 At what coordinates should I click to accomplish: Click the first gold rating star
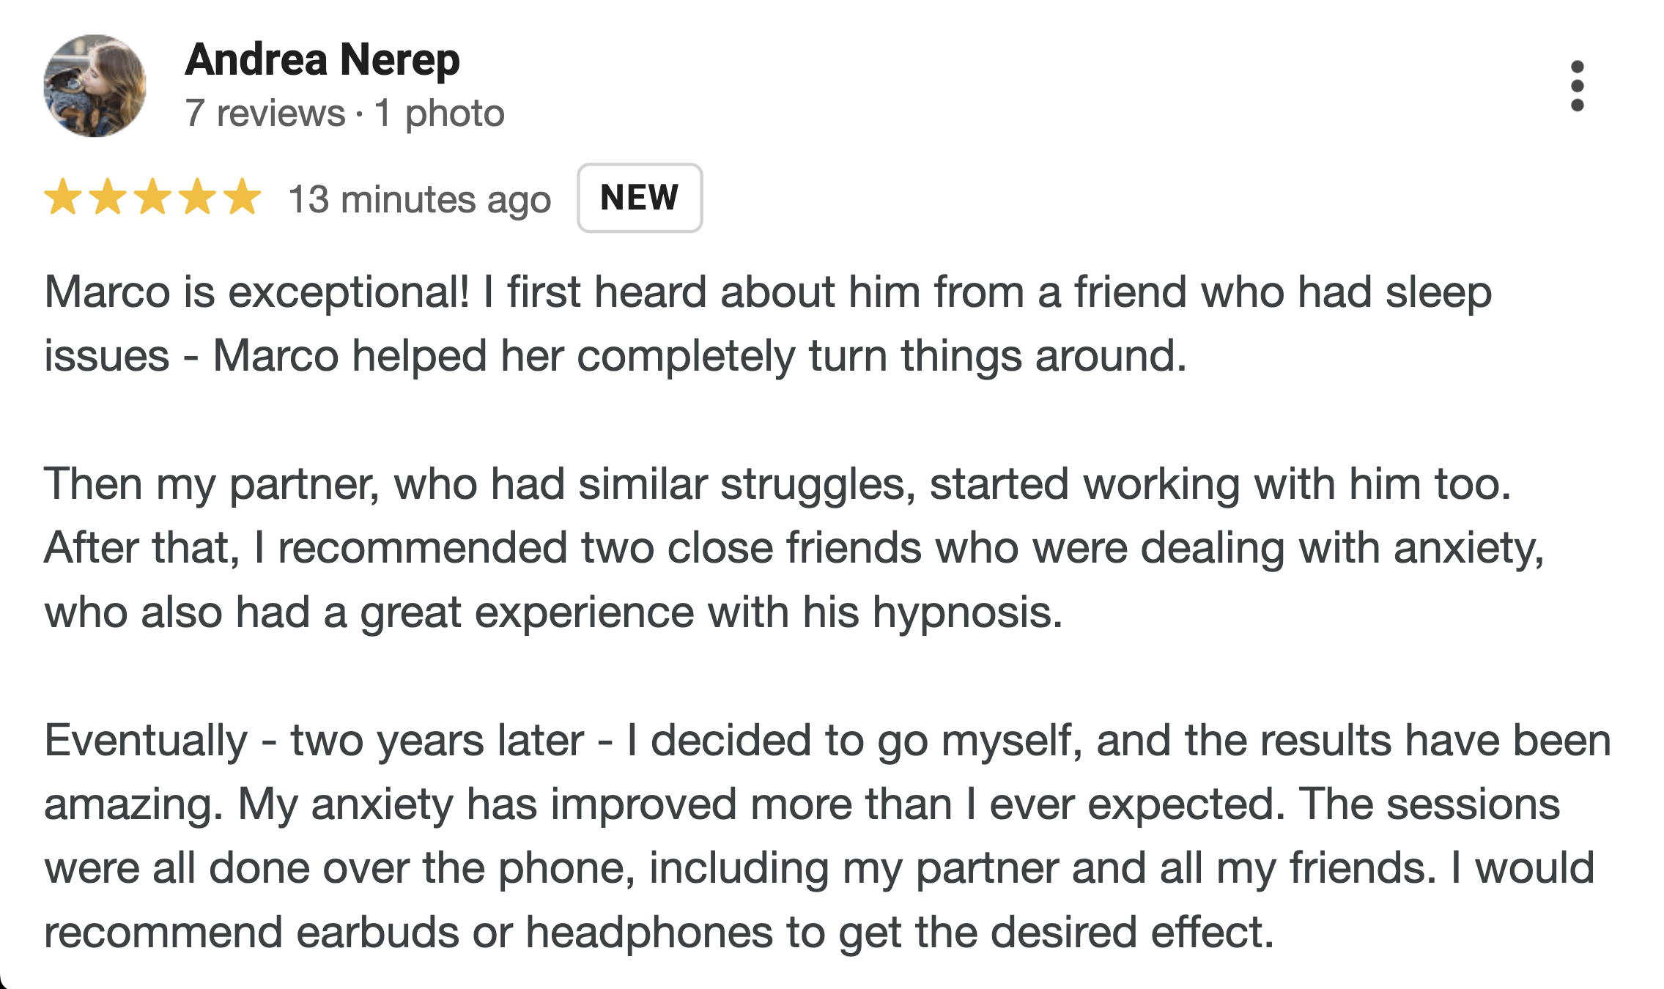[x=64, y=197]
